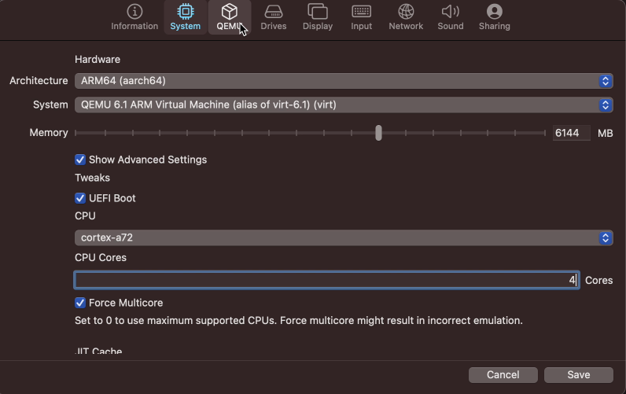This screenshot has height=394, width=626.
Task: Switch to the Drives tab
Action: pos(274,17)
